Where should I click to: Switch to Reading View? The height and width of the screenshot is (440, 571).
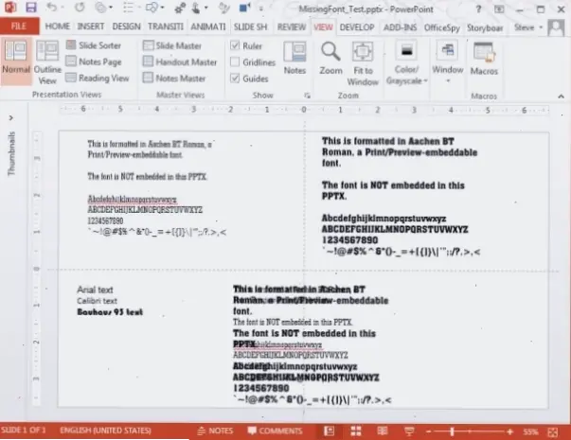98,79
